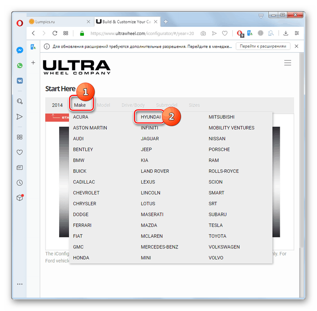Viewport: 317px width, 311px height.
Task: Open sidebar settings via ellipsis icon
Action: 20,284
